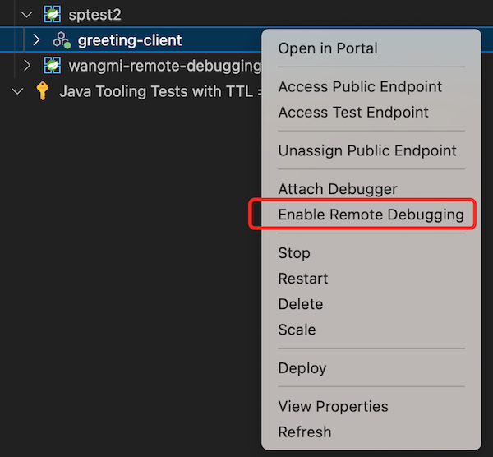Click the sptest2 Spring Apps service icon
The image size is (493, 457).
coord(52,14)
